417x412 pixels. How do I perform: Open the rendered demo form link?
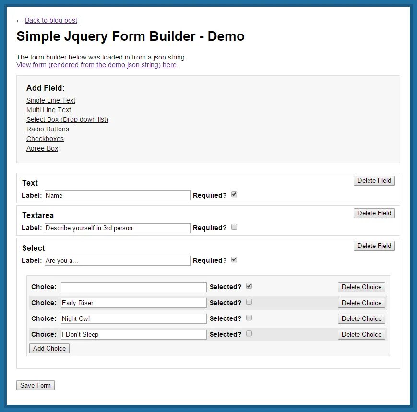[96, 65]
